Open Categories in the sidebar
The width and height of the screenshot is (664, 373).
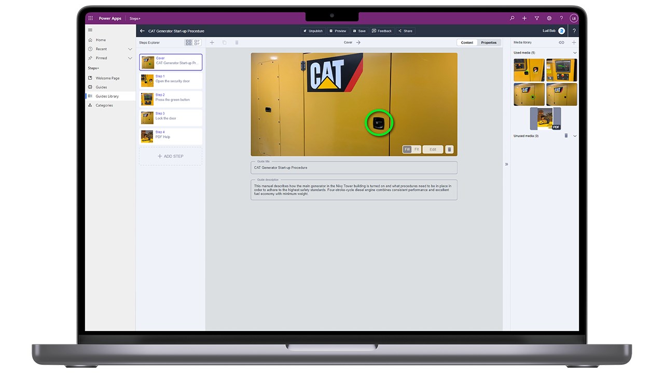click(x=110, y=105)
